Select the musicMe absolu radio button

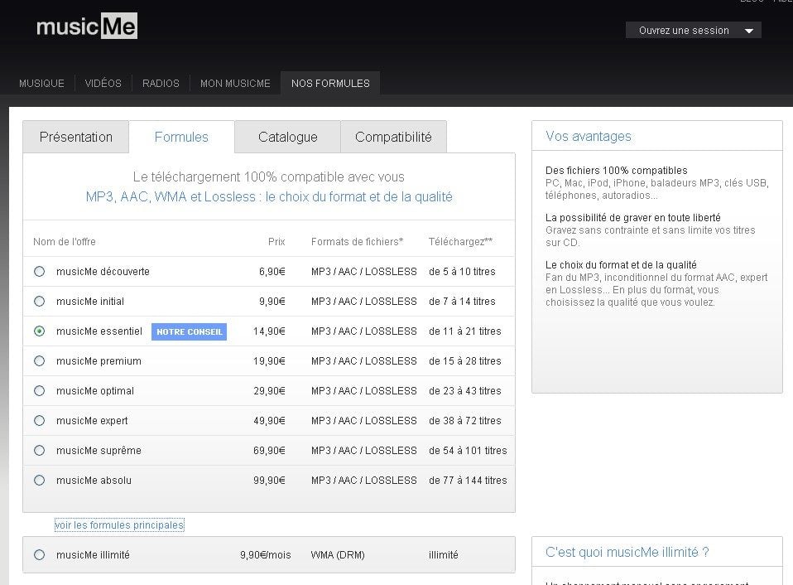click(39, 481)
